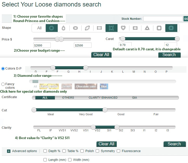The image size is (188, 163).
Task: Click the upper Clear All button
Action: pyautogui.click(x=101, y=55)
